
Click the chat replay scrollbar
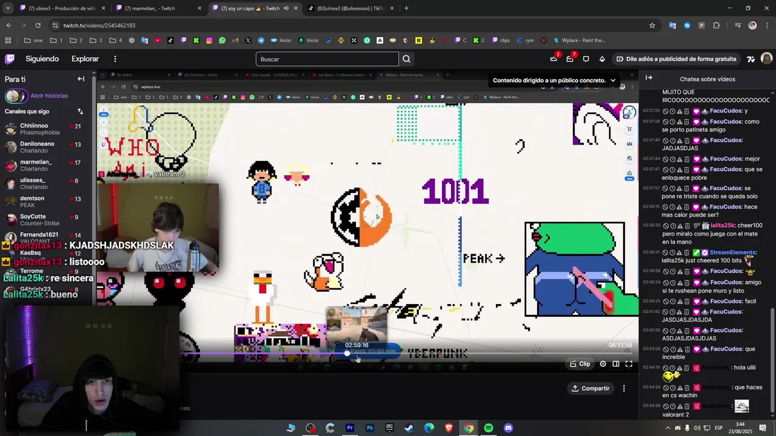point(774,362)
